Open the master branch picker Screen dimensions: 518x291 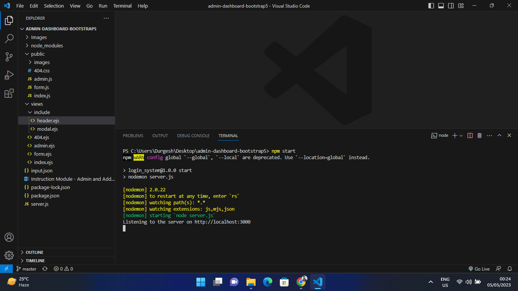pyautogui.click(x=27, y=269)
